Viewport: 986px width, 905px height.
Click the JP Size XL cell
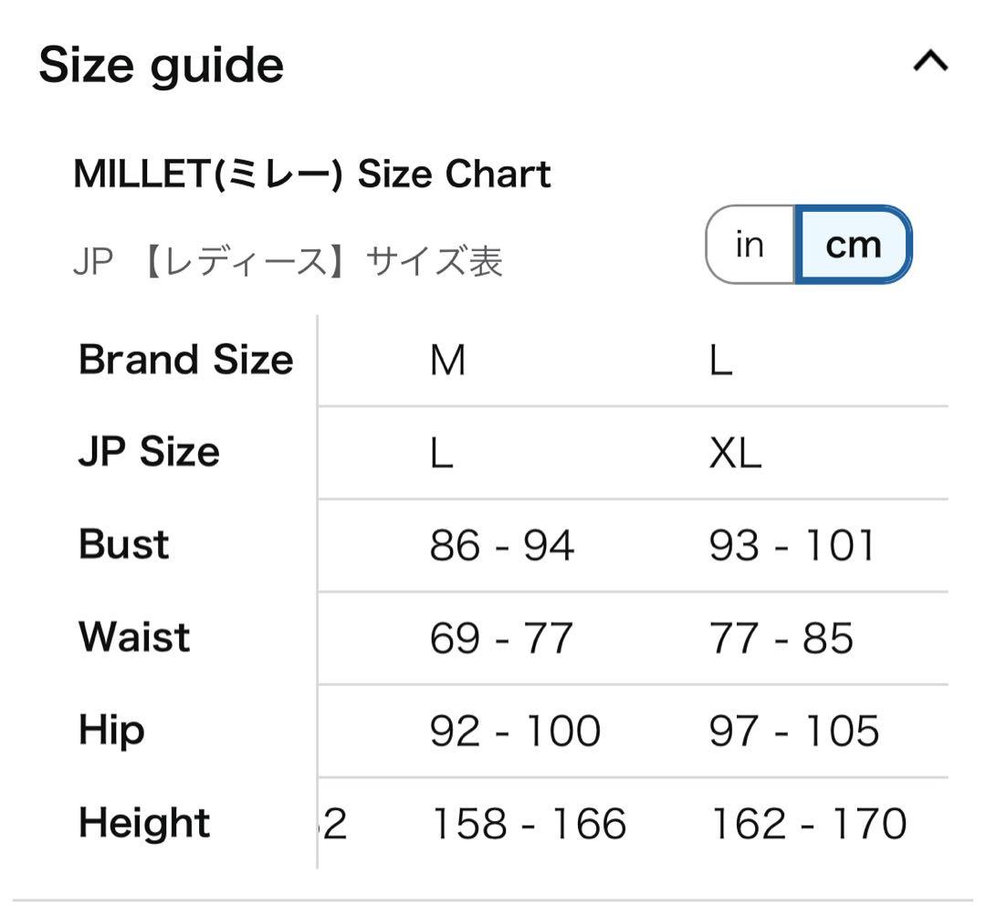click(735, 454)
